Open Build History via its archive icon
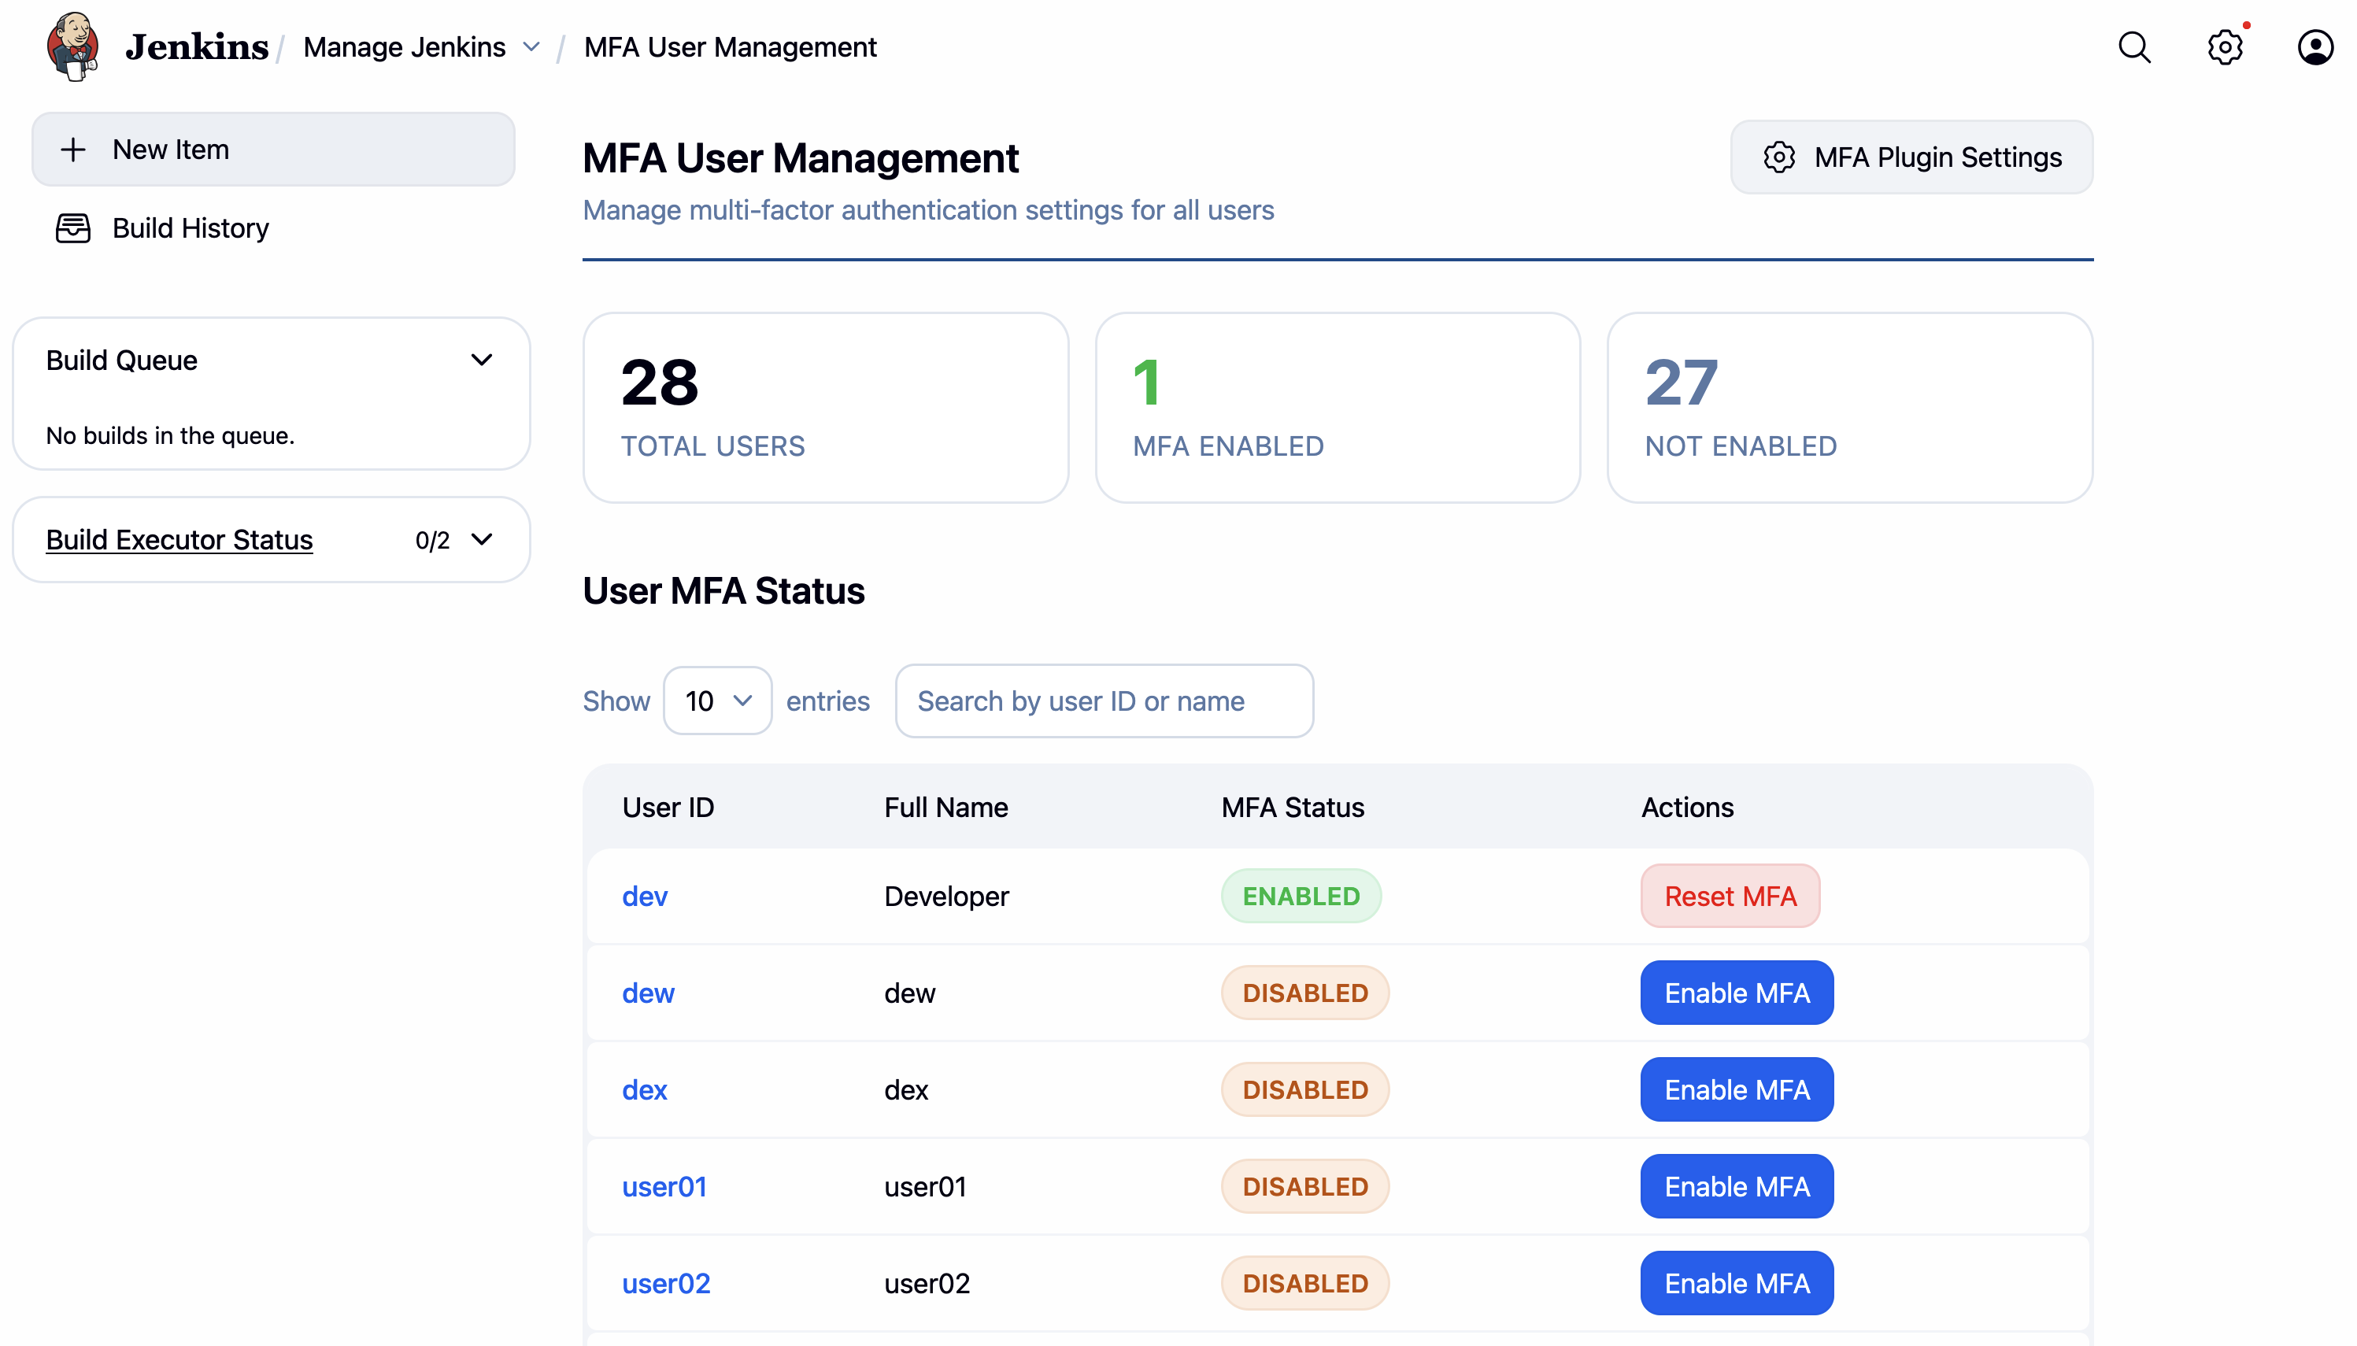Image resolution: width=2357 pixels, height=1346 pixels. [73, 227]
